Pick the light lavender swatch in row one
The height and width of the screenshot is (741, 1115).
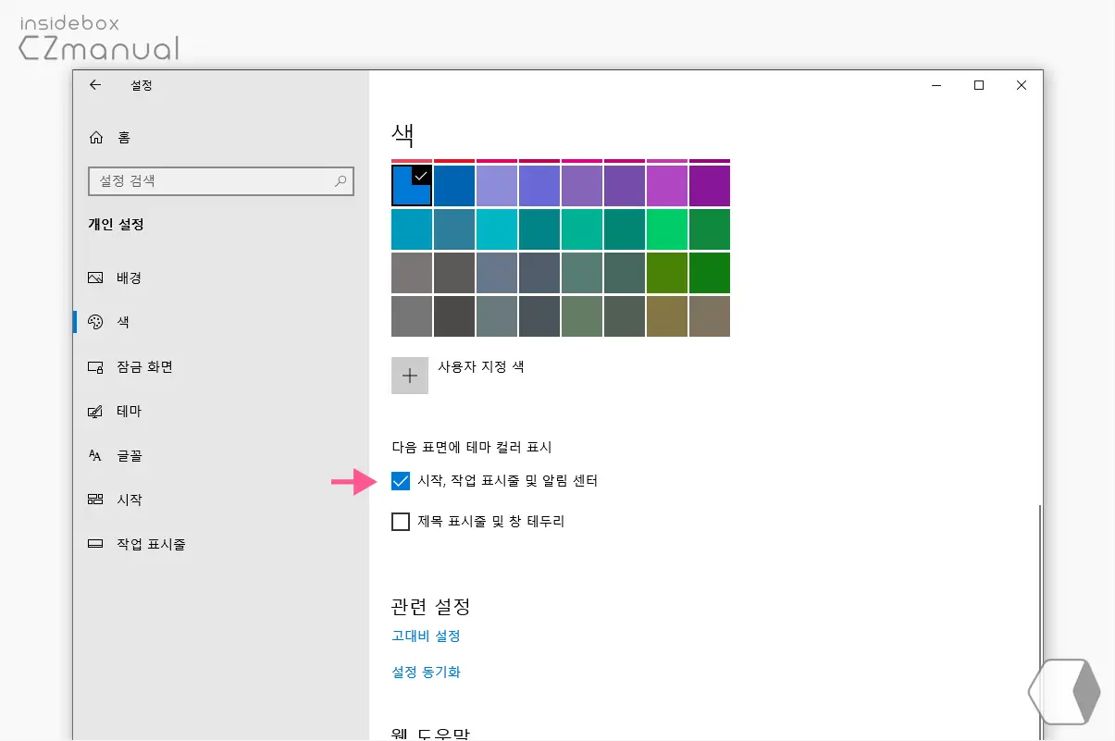point(497,186)
